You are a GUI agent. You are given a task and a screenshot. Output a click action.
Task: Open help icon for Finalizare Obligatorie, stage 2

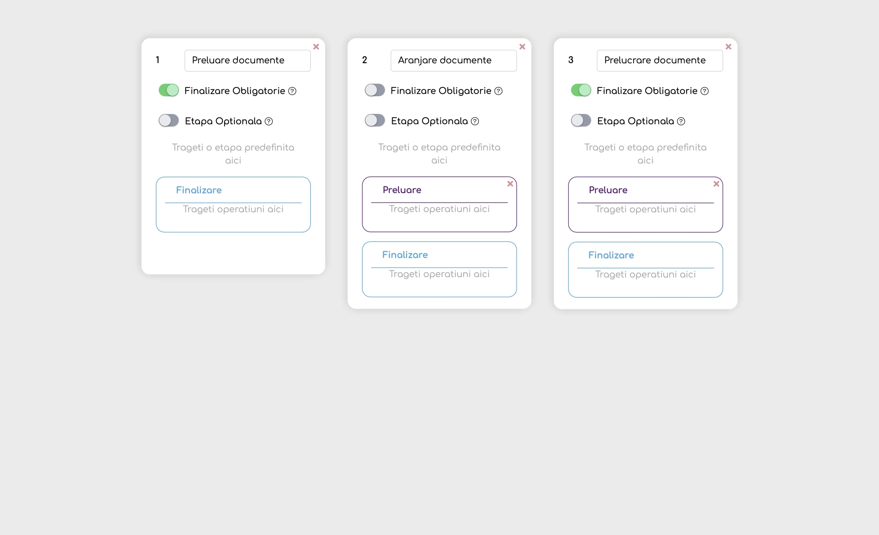click(498, 91)
